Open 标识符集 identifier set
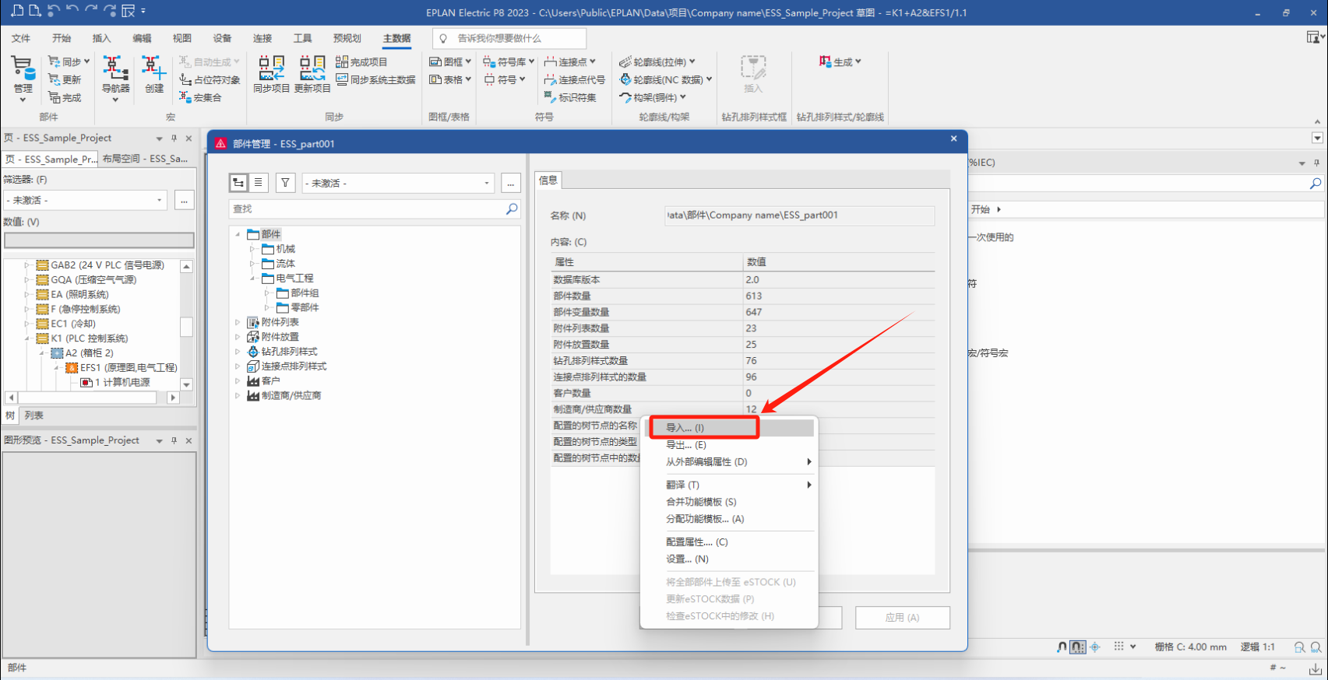This screenshot has width=1328, height=680. (570, 97)
